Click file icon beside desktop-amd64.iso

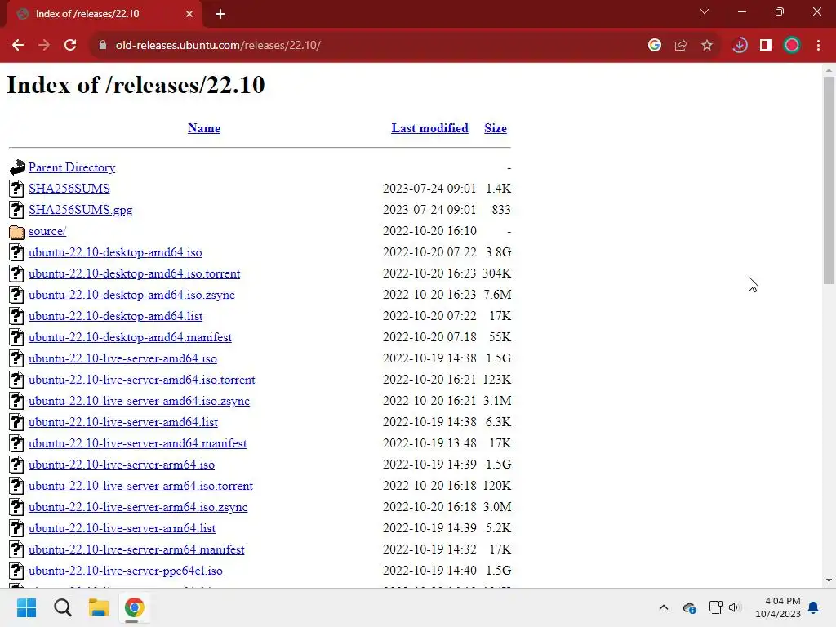click(16, 253)
